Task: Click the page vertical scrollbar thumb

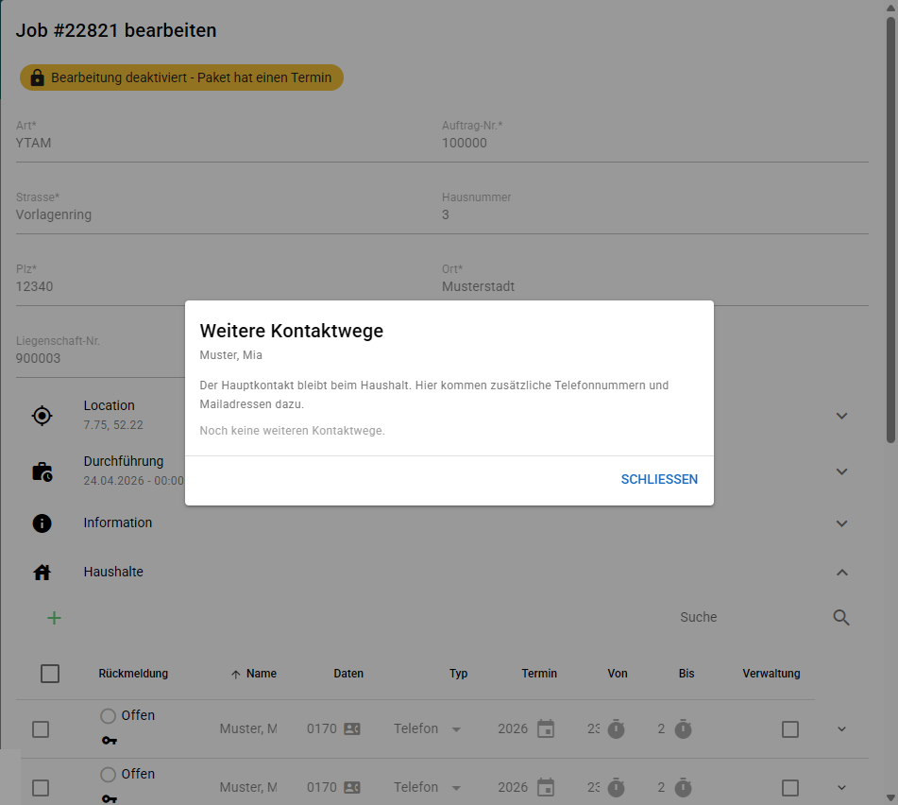Action: pyautogui.click(x=890, y=230)
